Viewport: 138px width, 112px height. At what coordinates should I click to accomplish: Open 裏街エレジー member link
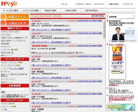pyautogui.click(x=14, y=75)
